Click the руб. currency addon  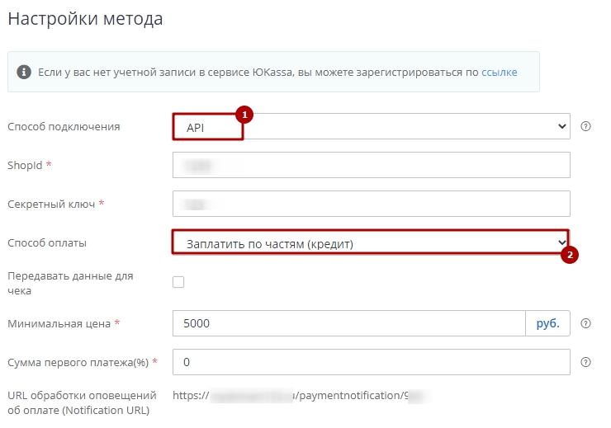547,323
